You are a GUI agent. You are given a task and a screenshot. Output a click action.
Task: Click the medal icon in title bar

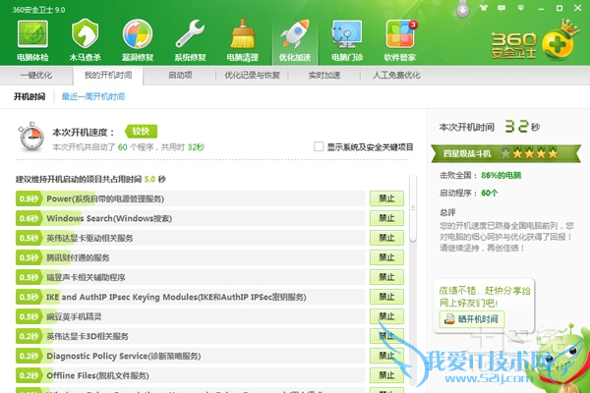click(x=462, y=10)
